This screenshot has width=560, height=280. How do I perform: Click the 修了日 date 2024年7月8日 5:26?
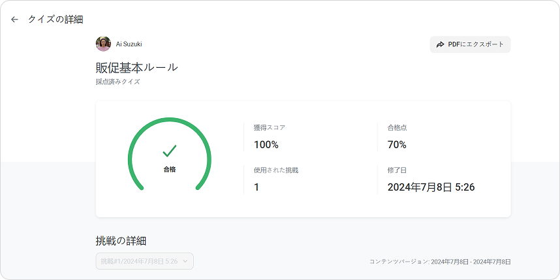(431, 187)
